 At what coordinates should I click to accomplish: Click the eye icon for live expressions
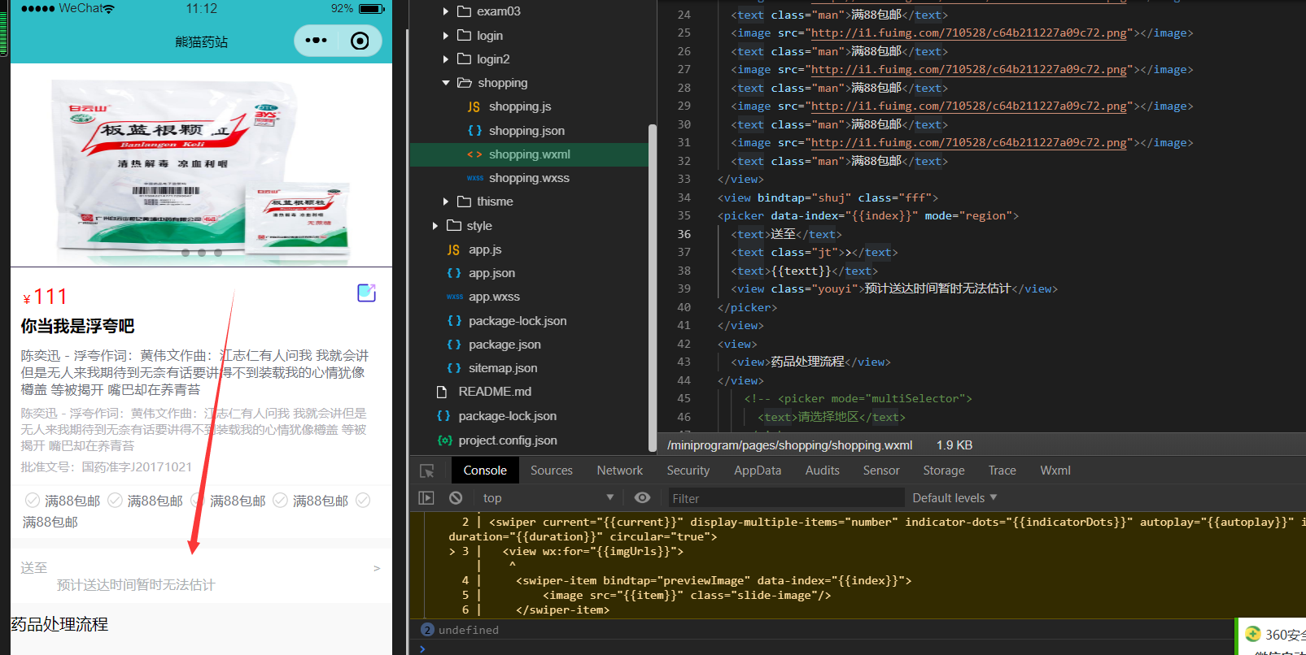point(642,497)
